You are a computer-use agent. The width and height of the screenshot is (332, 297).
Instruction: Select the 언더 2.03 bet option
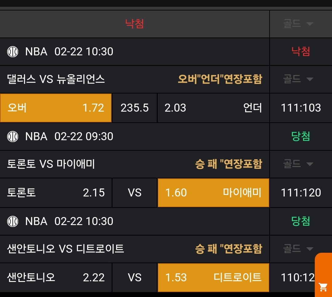pyautogui.click(x=213, y=108)
